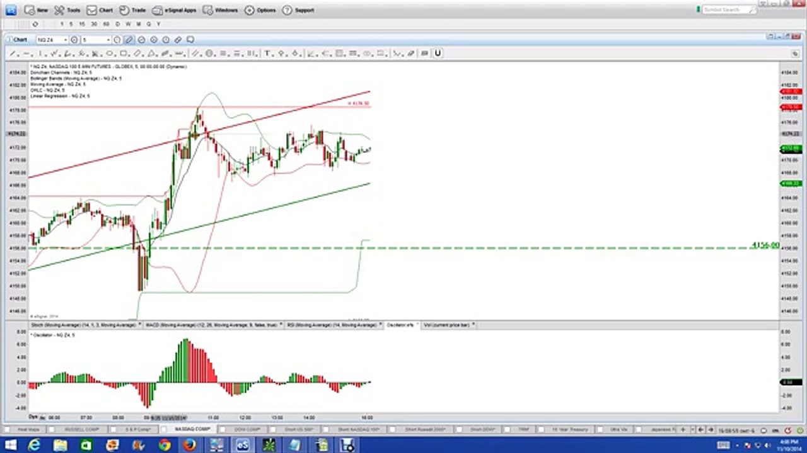Select the text annotation T tool
Image resolution: width=807 pixels, height=453 pixels.
pos(267,53)
